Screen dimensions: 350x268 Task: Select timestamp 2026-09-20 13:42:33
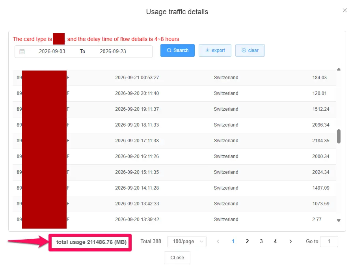137,204
